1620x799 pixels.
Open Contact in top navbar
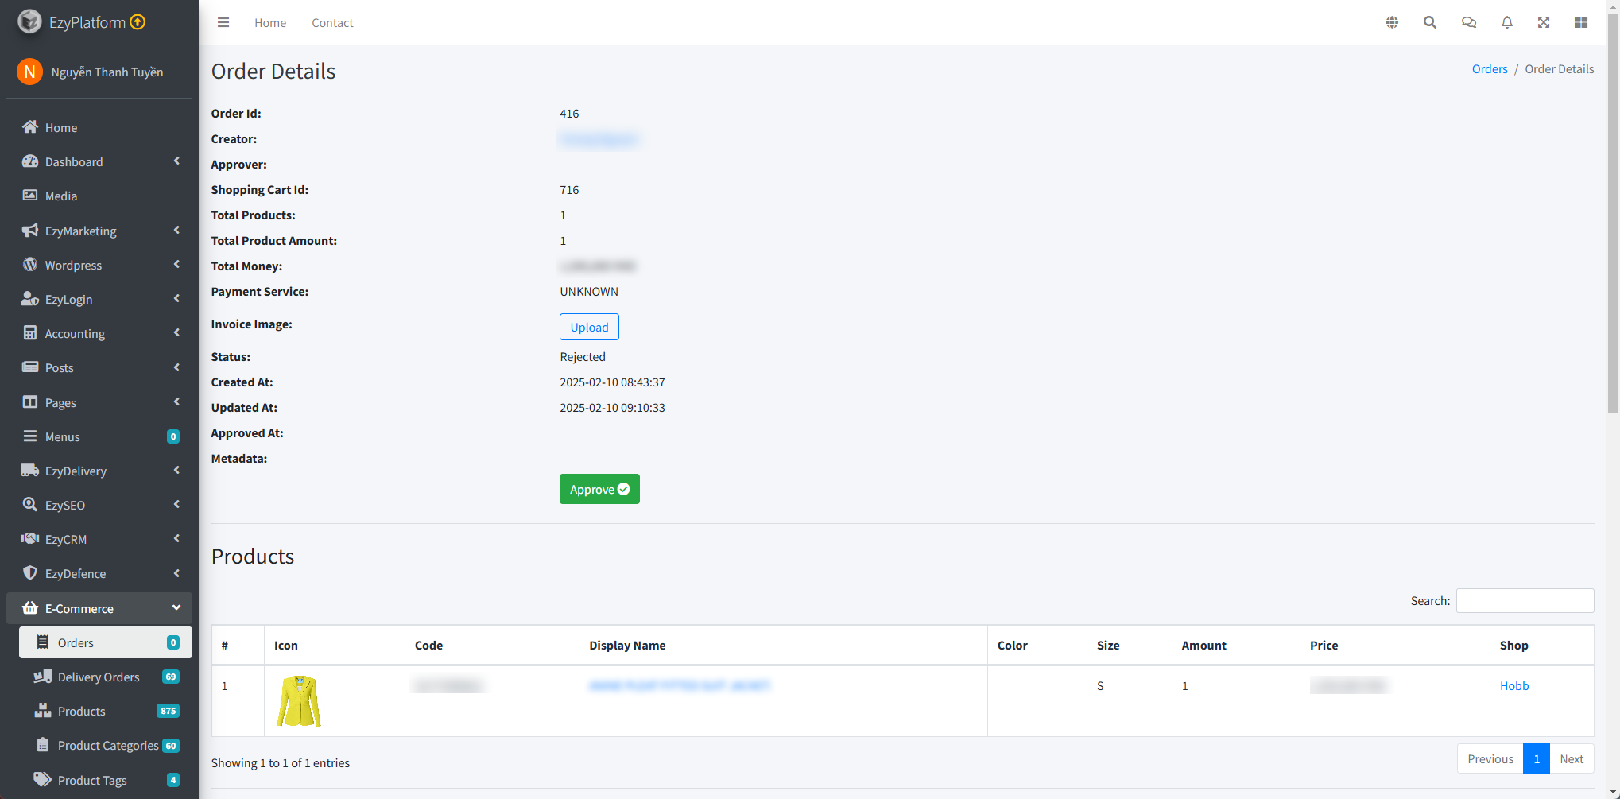pyautogui.click(x=332, y=23)
